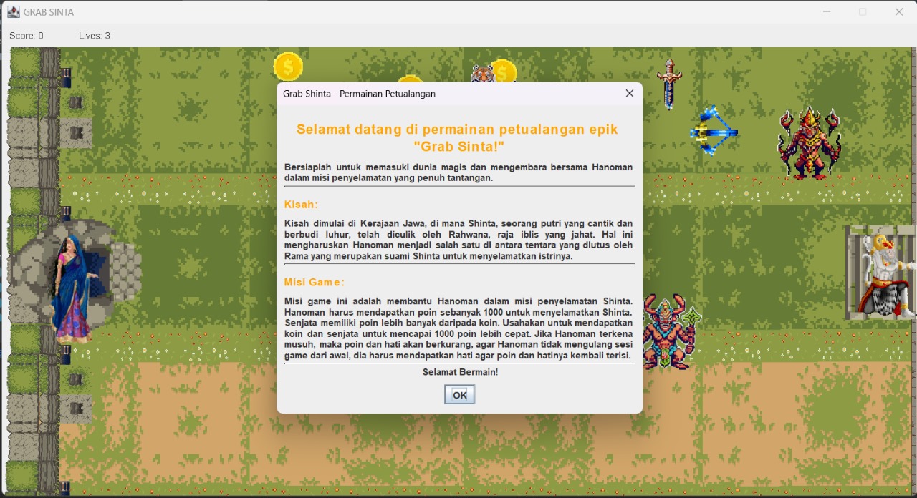Pick up the blue crossbow weapon
917x498 pixels.
tap(714, 132)
